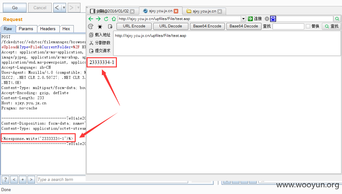
Task: Click the 'Pragma: no-cache' request line
Action: 19,108
